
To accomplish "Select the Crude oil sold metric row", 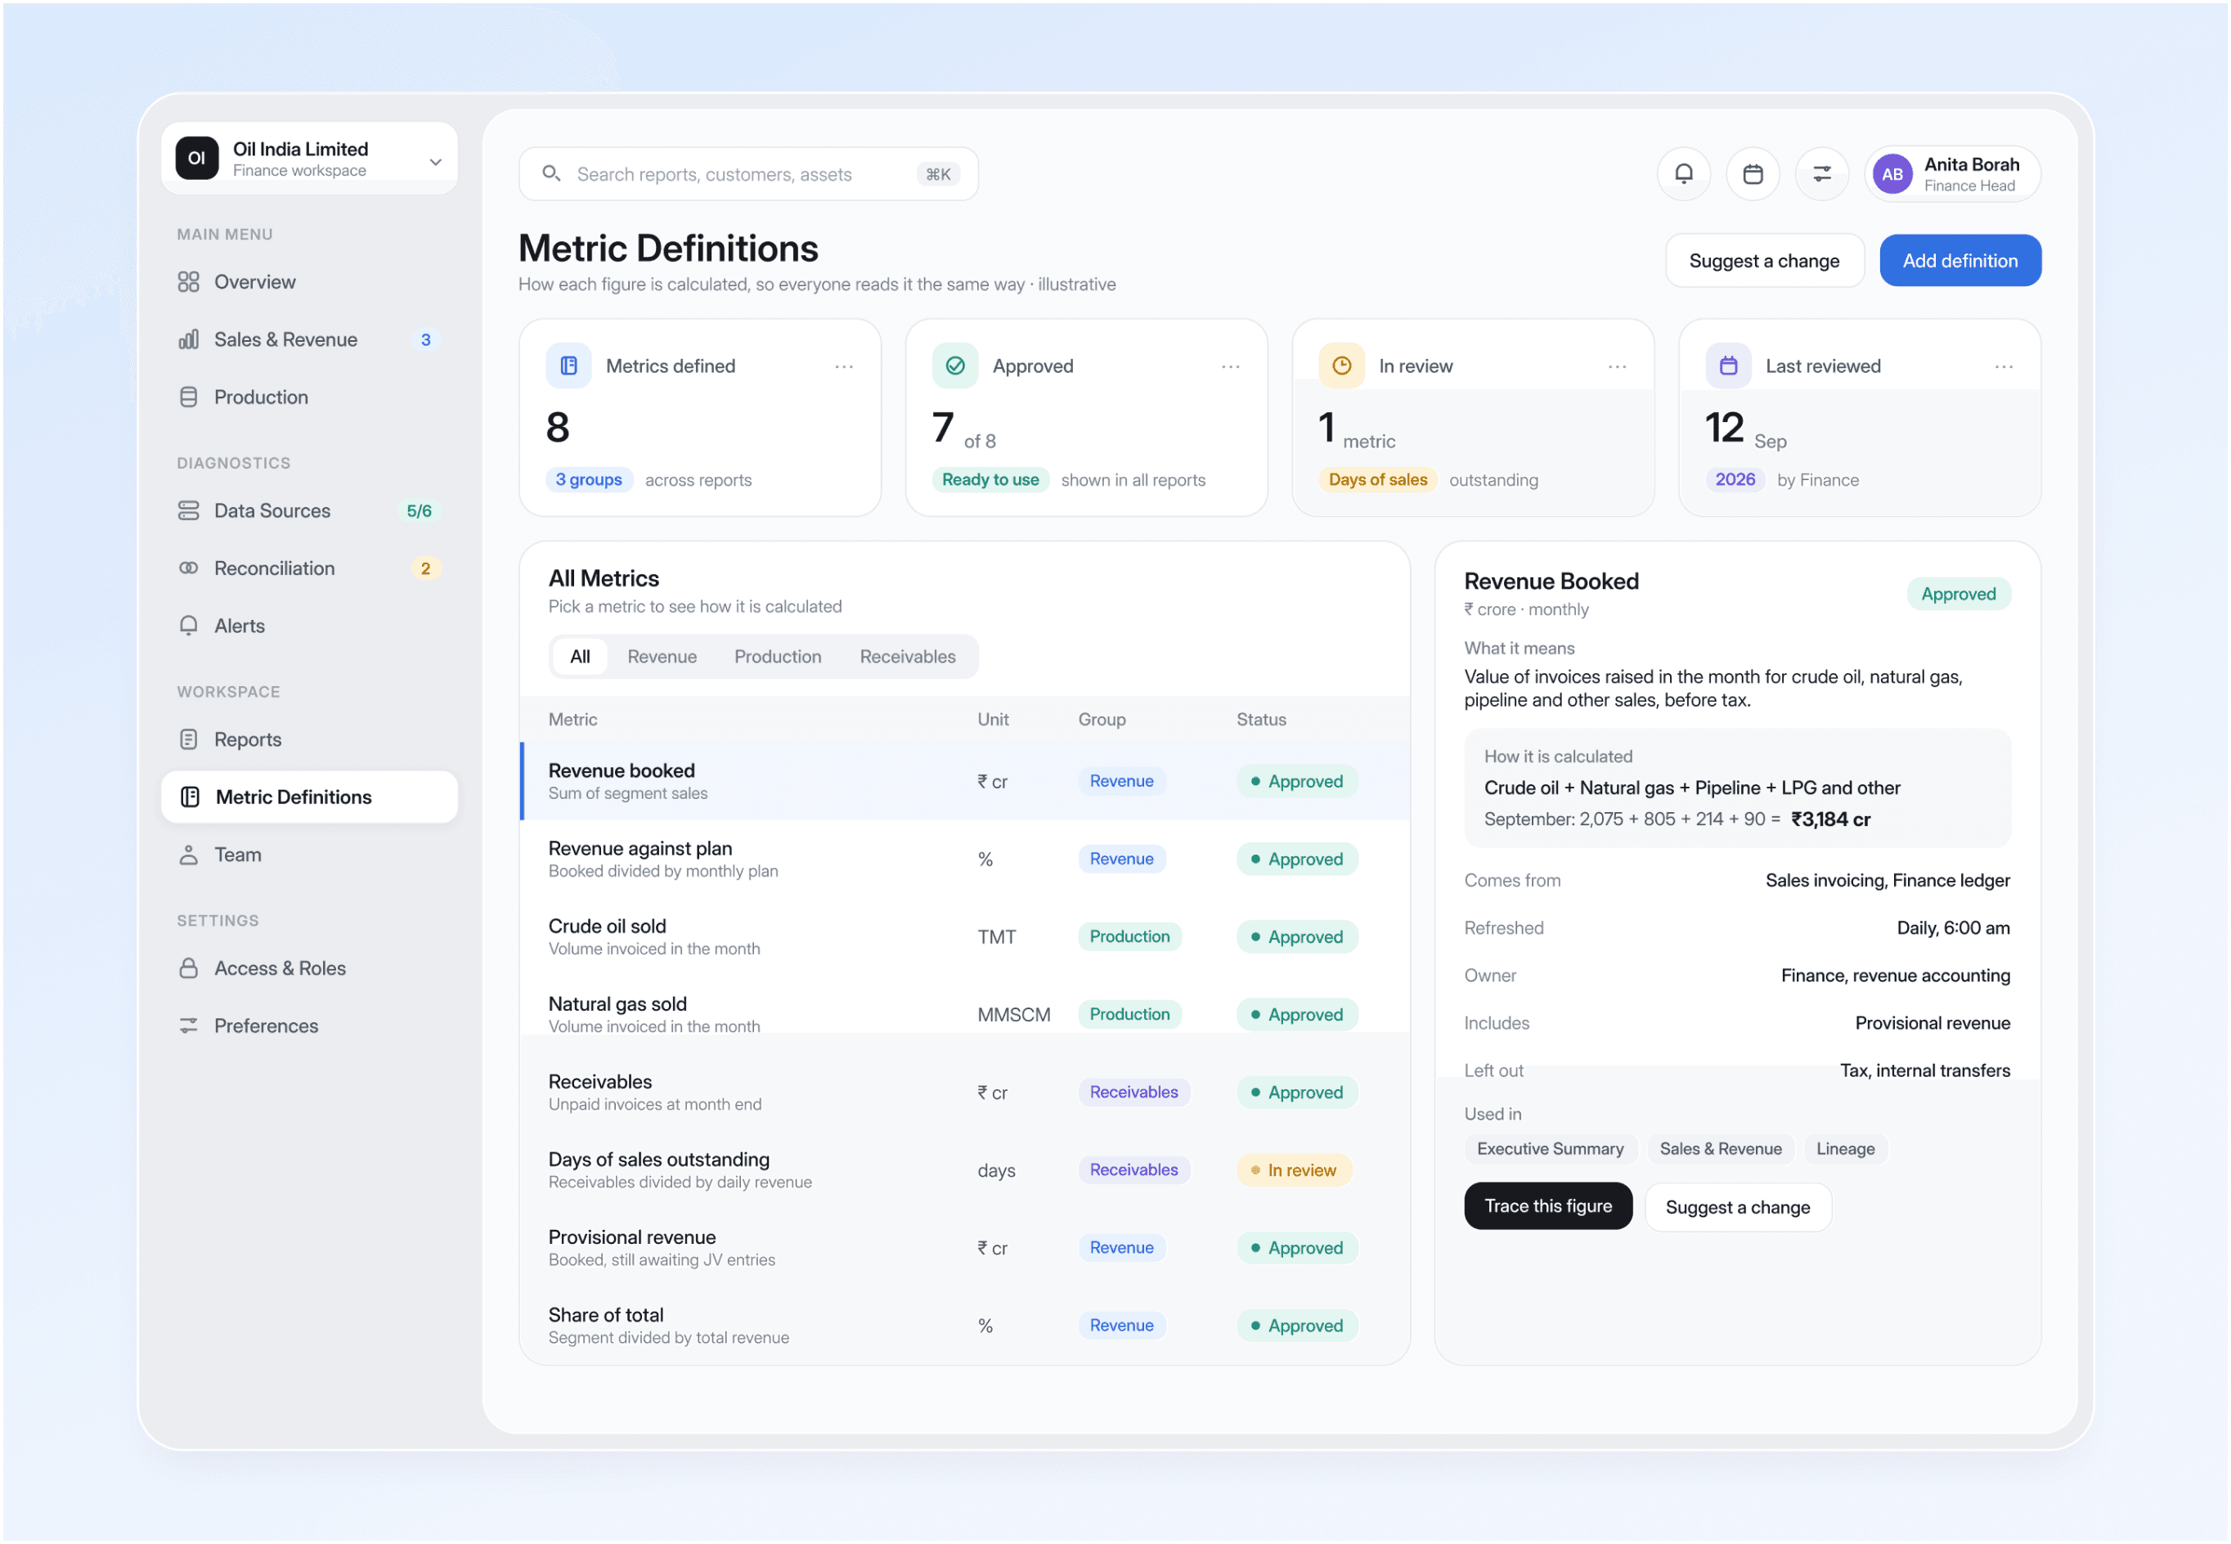I will [x=963, y=936].
